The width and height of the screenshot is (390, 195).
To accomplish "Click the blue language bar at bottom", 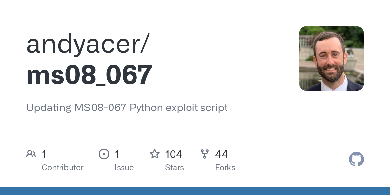I will point(195,191).
